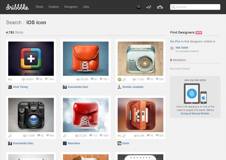Open the Google Plus icon shot

pos(31,58)
